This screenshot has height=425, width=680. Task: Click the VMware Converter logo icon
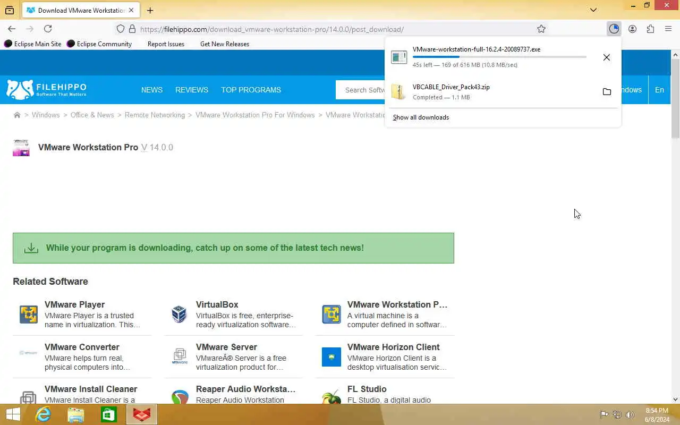tap(29, 353)
